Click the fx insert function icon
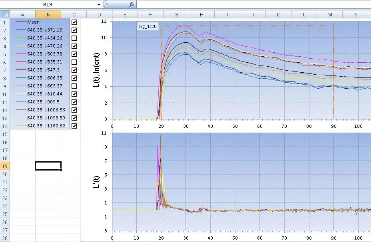The image size is (371, 242). (x=131, y=4)
